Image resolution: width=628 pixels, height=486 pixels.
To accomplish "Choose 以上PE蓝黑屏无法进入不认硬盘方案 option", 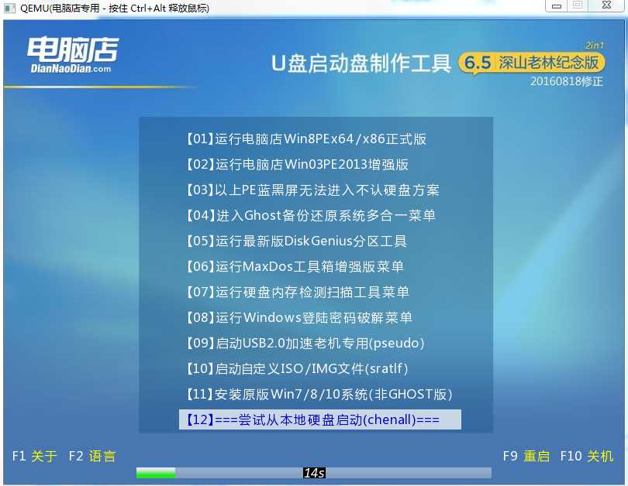I will (x=314, y=190).
